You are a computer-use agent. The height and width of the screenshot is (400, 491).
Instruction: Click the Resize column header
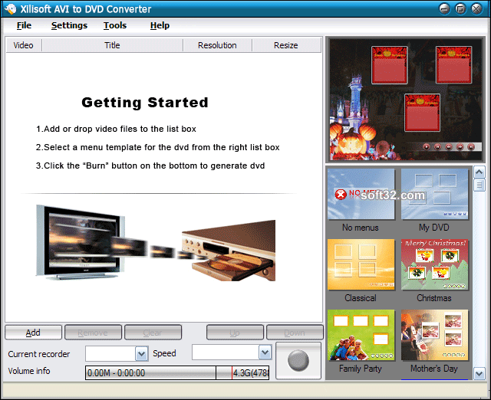[286, 45]
